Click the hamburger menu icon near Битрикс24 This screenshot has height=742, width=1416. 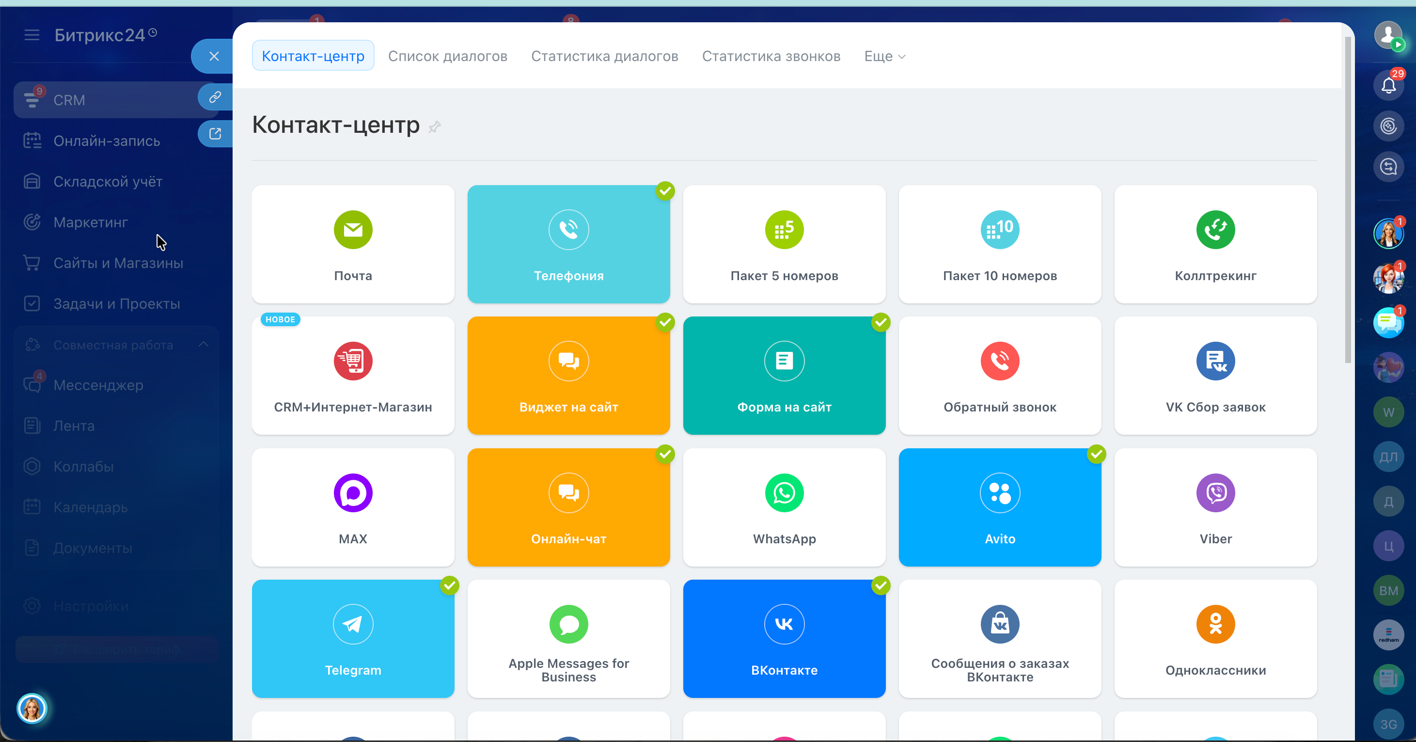pos(32,35)
